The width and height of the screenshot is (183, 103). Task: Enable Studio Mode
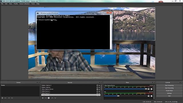click(169, 91)
